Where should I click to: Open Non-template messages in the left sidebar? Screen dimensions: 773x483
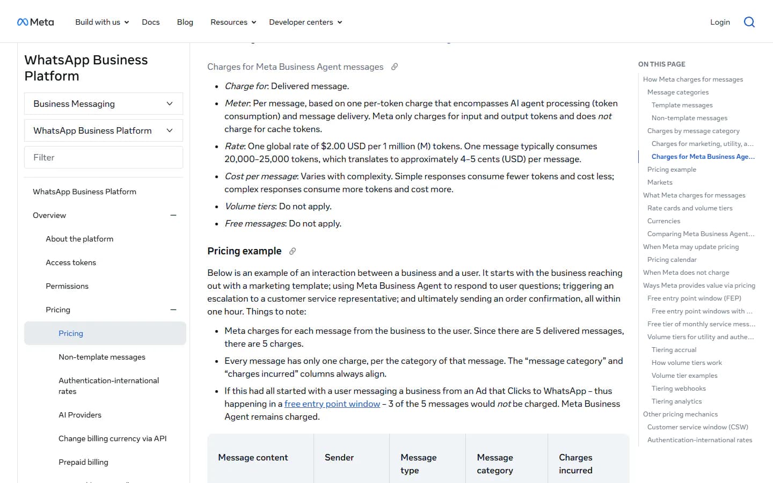tap(102, 357)
